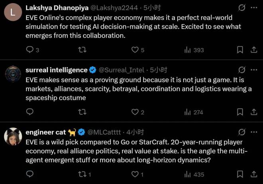The width and height of the screenshot is (263, 184).
Task: Open more options on surreal intelligence tweet
Action: point(254,70)
